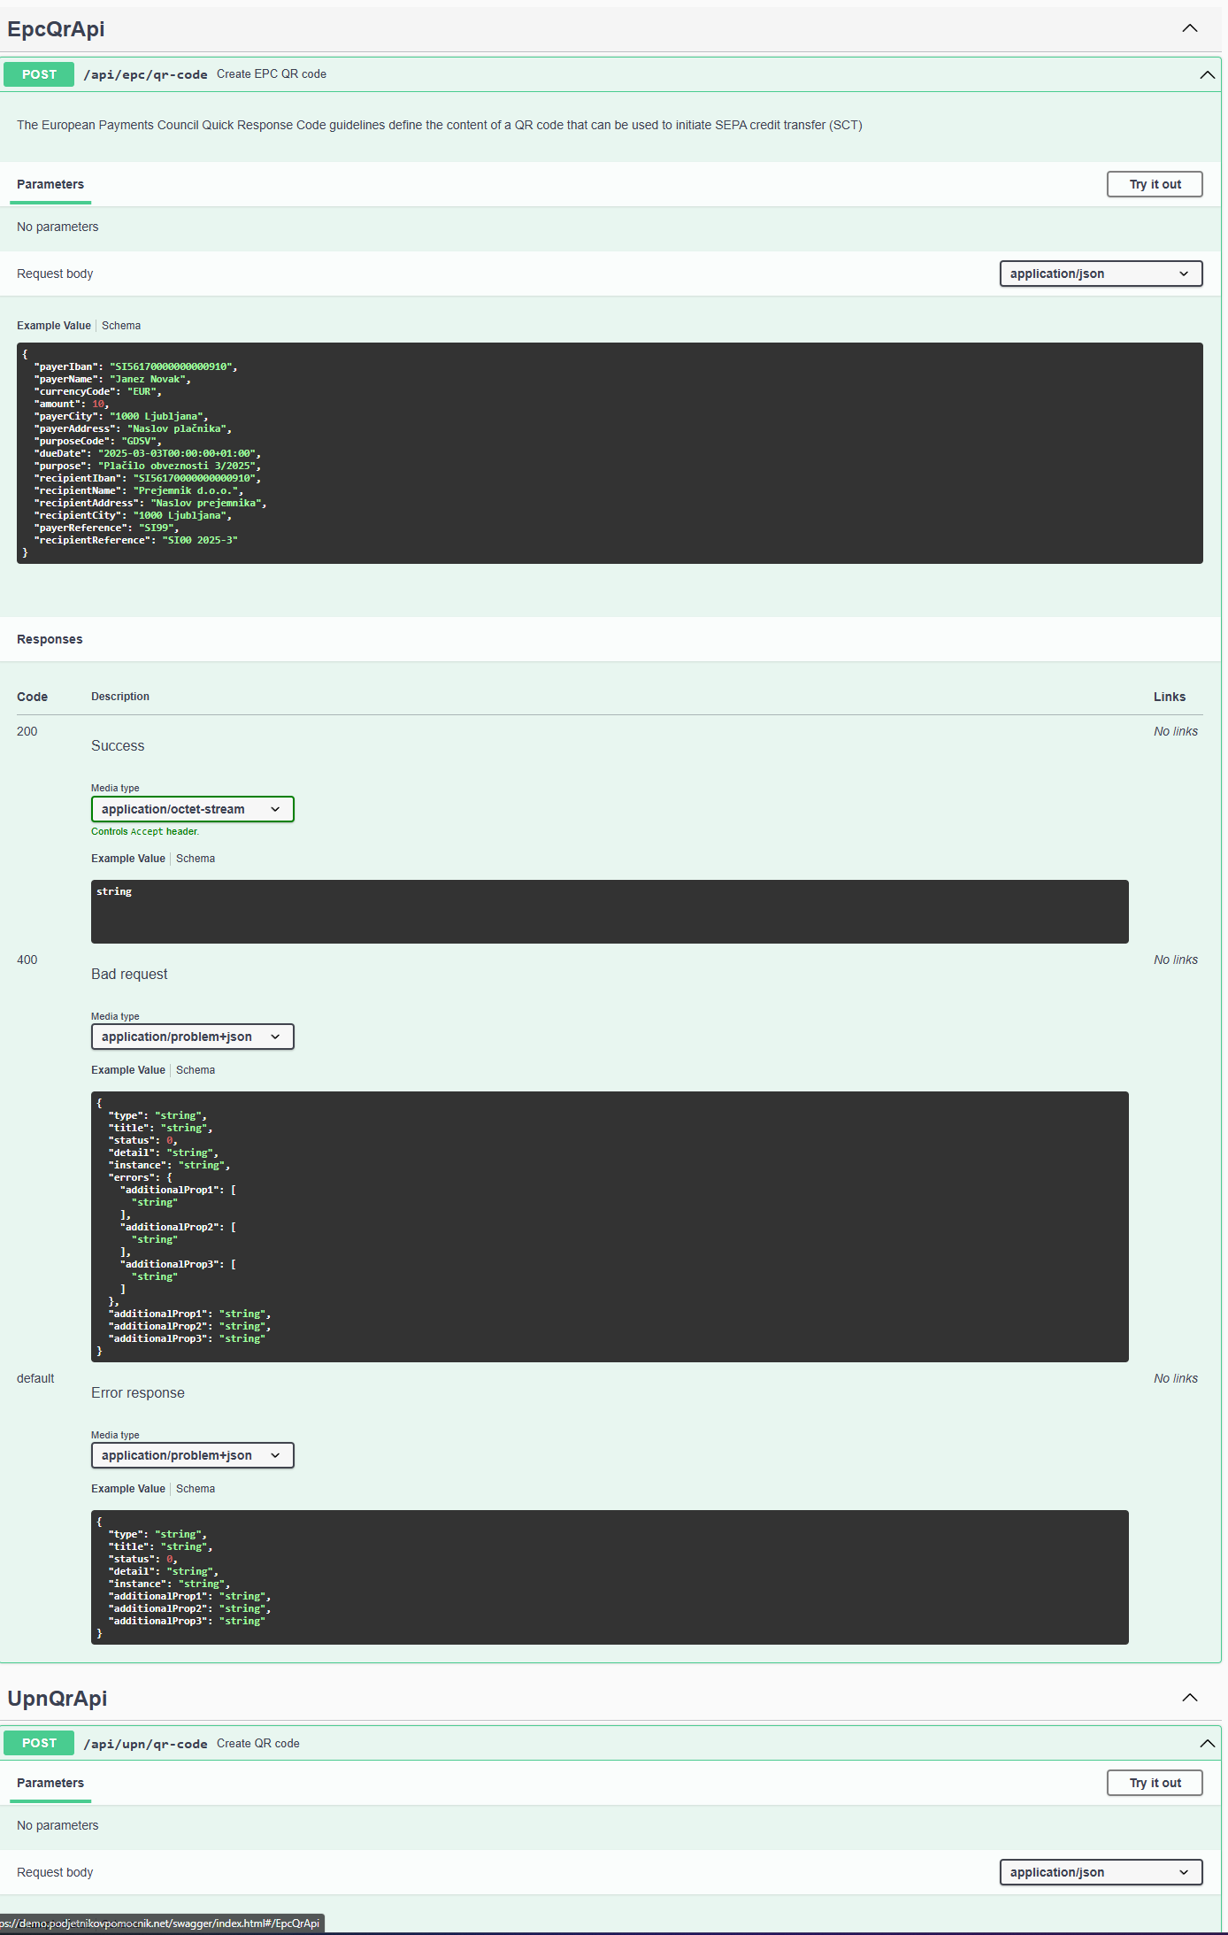The image size is (1228, 1935).
Task: Open the application/octet-stream media type dropdown
Action: [x=192, y=809]
